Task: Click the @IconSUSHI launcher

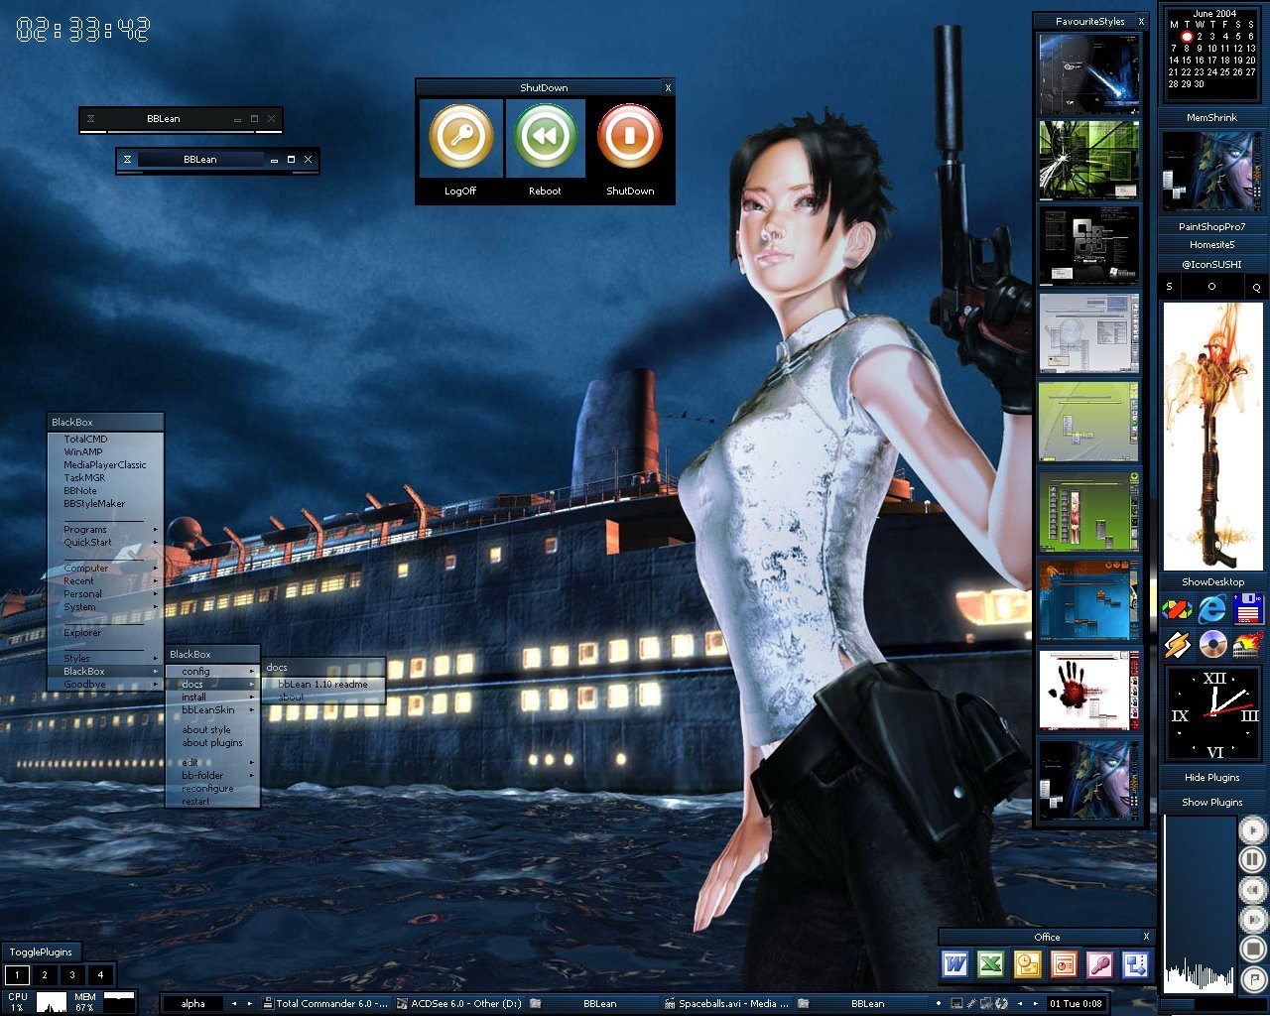Action: tap(1212, 265)
